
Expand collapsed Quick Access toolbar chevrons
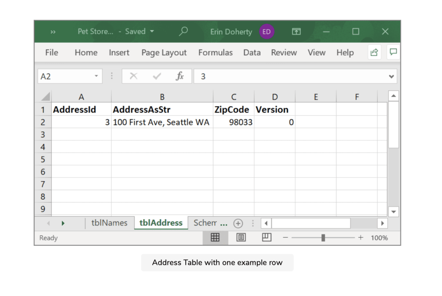[53, 32]
